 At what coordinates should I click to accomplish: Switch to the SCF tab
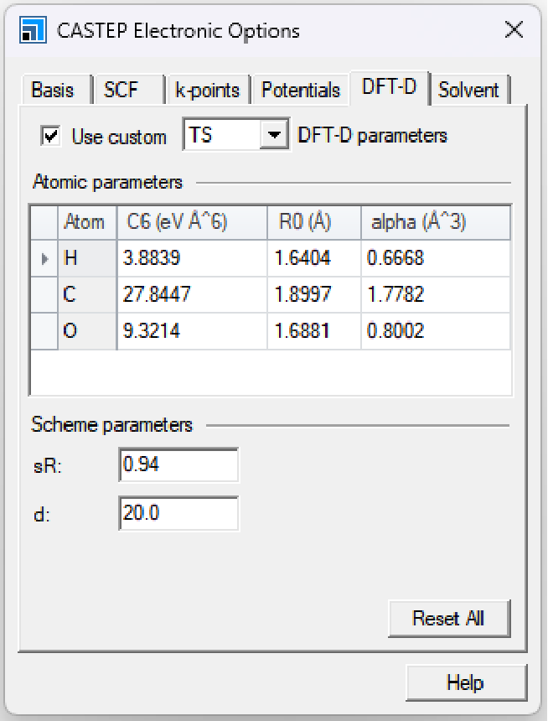coord(121,90)
